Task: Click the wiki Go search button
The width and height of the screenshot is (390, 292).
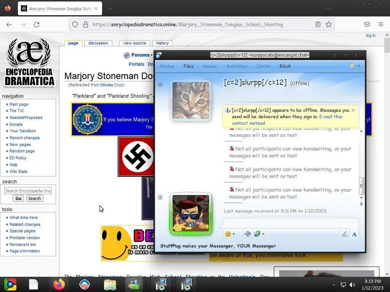Action: click(18, 198)
